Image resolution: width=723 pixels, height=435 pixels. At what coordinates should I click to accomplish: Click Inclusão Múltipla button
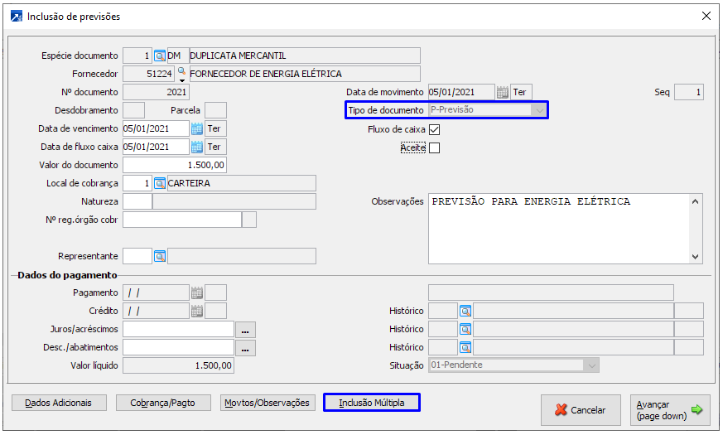point(372,403)
